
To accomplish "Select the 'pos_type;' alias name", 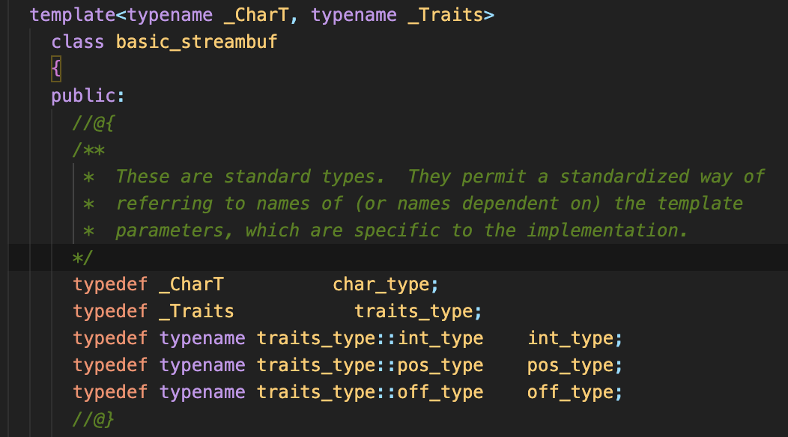I will 575,366.
